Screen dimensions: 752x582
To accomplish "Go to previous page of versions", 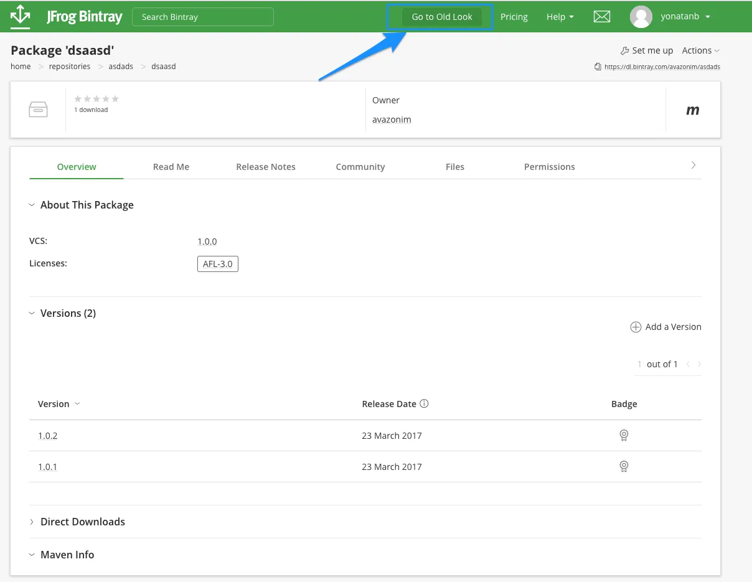I will (x=688, y=364).
